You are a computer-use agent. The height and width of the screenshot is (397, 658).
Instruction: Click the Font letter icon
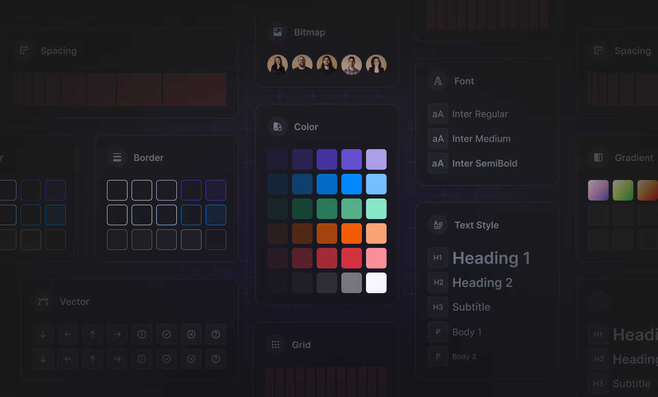pos(438,81)
